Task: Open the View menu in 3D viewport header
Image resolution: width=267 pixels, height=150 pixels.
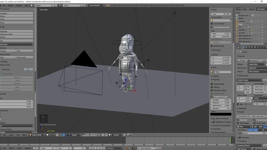Action: (x=4, y=135)
